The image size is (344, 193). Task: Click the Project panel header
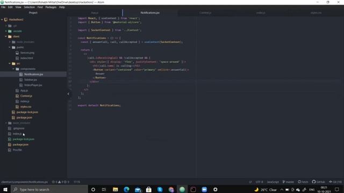coord(33,13)
